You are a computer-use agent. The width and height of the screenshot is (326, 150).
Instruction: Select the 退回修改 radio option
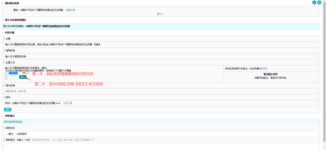pos(21,134)
